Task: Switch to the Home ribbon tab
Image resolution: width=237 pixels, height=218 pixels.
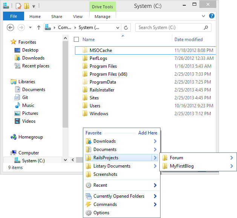Action: pyautogui.click(x=35, y=17)
